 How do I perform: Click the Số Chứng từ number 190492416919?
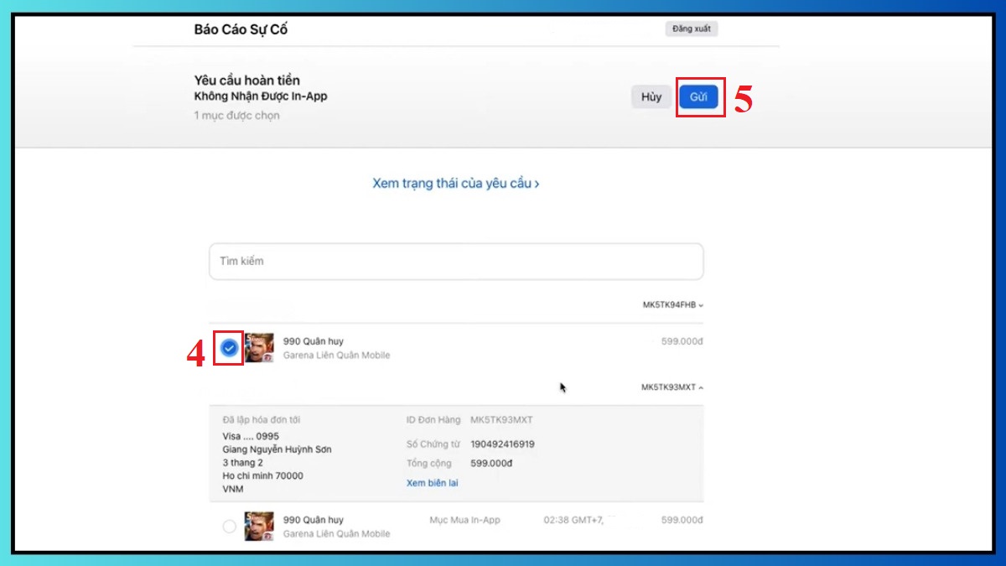point(505,444)
